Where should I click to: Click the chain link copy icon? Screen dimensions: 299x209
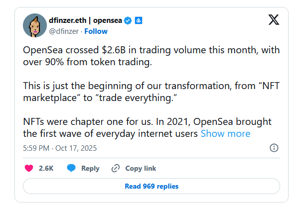pos(116,168)
